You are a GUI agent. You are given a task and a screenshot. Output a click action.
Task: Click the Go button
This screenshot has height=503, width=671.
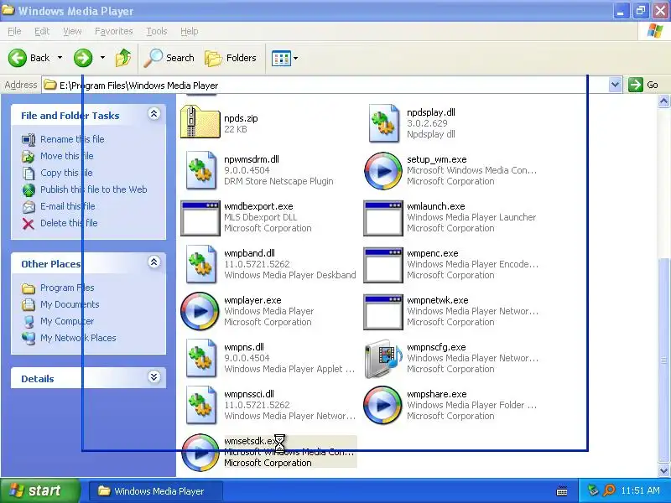pyautogui.click(x=643, y=85)
